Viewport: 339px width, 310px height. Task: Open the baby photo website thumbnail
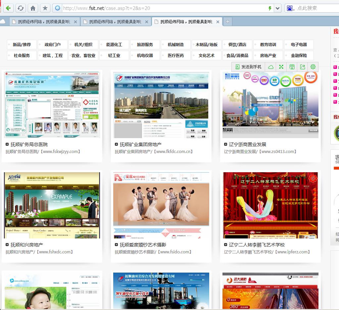52,291
